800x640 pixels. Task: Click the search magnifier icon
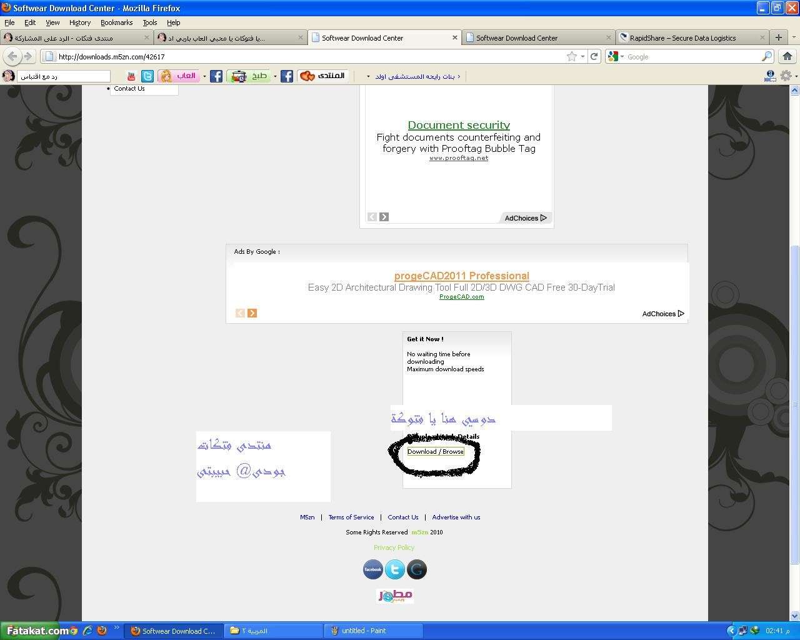pyautogui.click(x=766, y=56)
